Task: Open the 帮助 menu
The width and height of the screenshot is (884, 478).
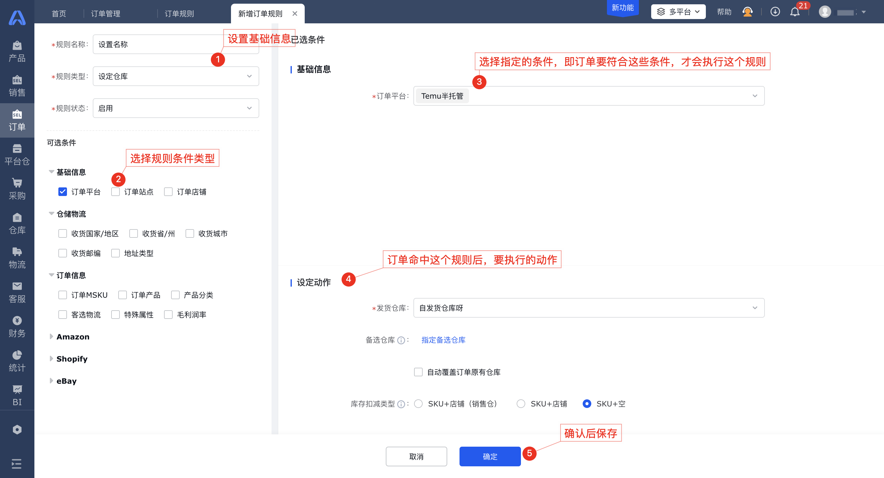Action: pos(724,12)
